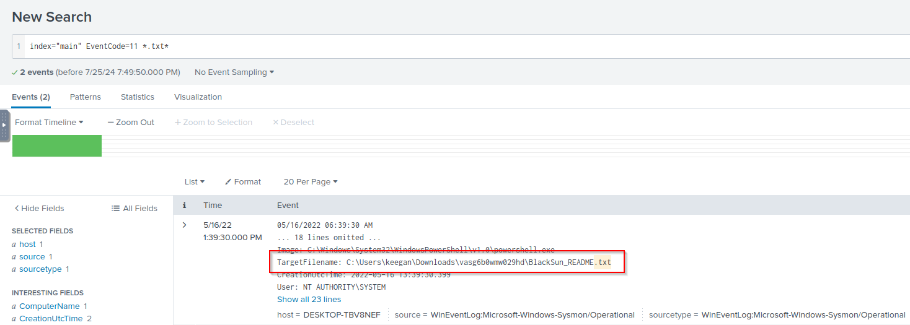Switch to the Patterns tab
The height and width of the screenshot is (325, 910).
pos(85,97)
